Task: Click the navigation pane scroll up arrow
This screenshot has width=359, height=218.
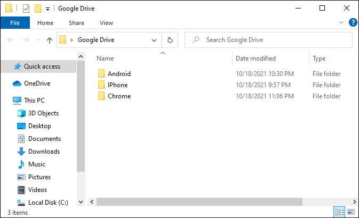Action: pos(81,56)
